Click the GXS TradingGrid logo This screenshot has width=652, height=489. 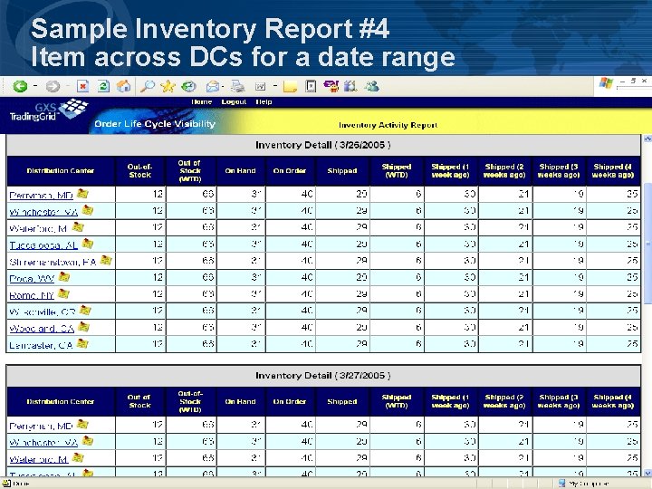(x=49, y=111)
